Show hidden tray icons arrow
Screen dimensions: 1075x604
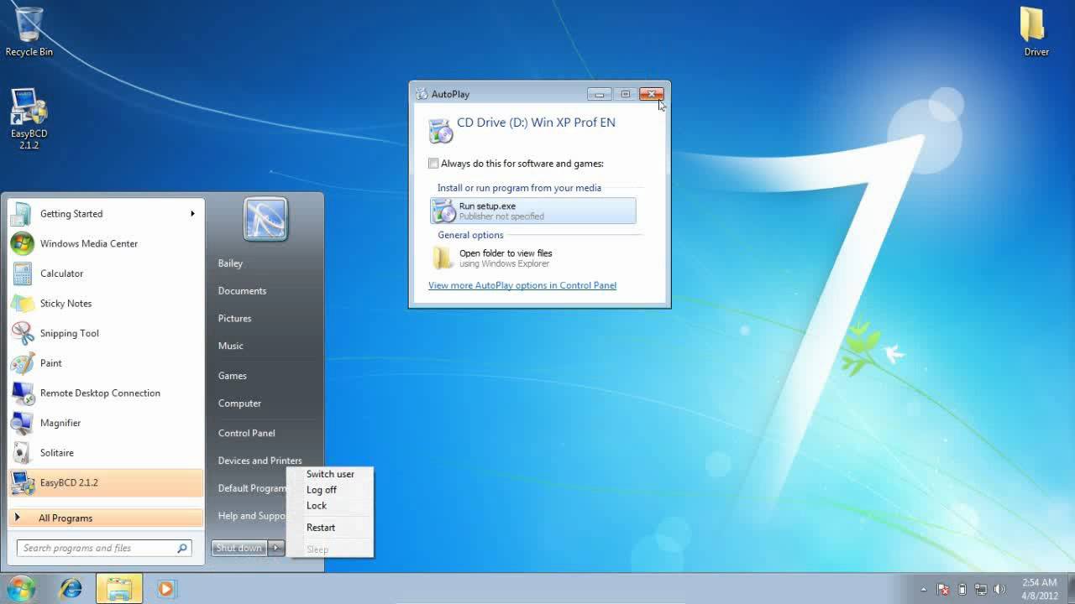(924, 589)
